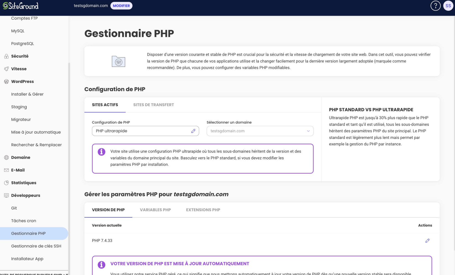455x275 pixels.
Task: Click pencil icon for PHP 7.4.33 row
Action: pyautogui.click(x=427, y=241)
